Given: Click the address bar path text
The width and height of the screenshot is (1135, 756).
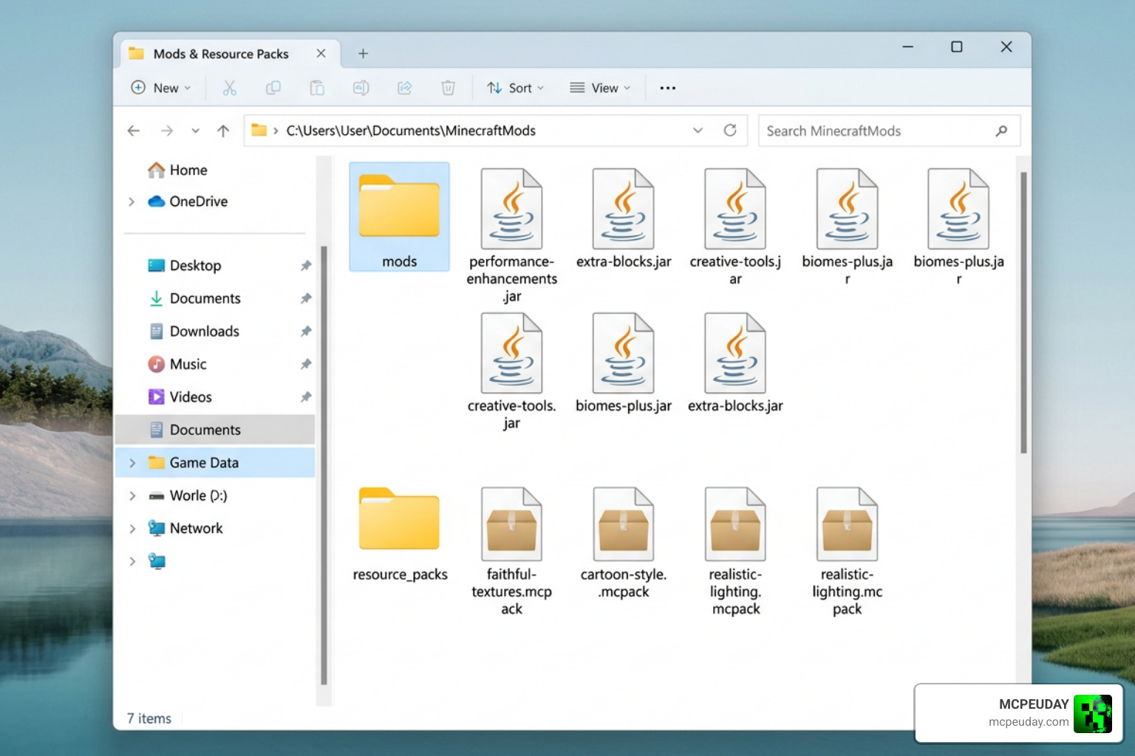Looking at the screenshot, I should [x=411, y=131].
